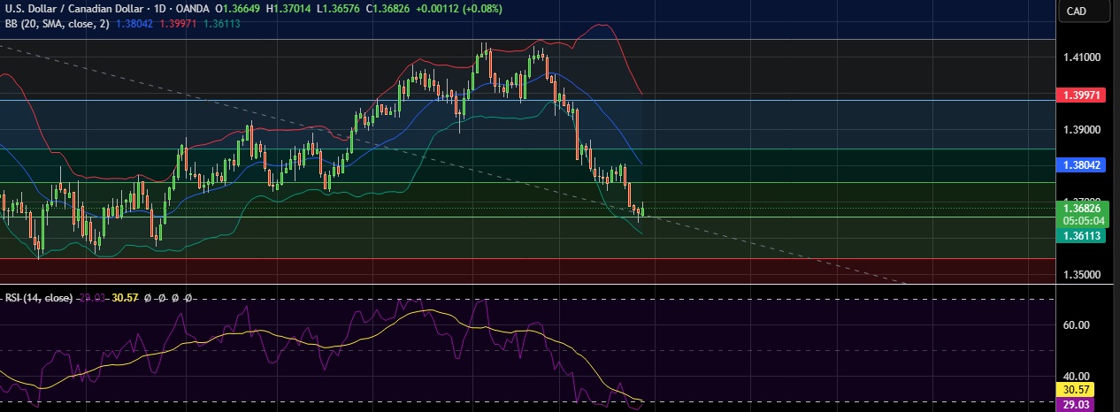The height and width of the screenshot is (412, 1120).
Task: Select the BB (20, SMA, close, 2) indicator legend
Action: tap(58, 24)
